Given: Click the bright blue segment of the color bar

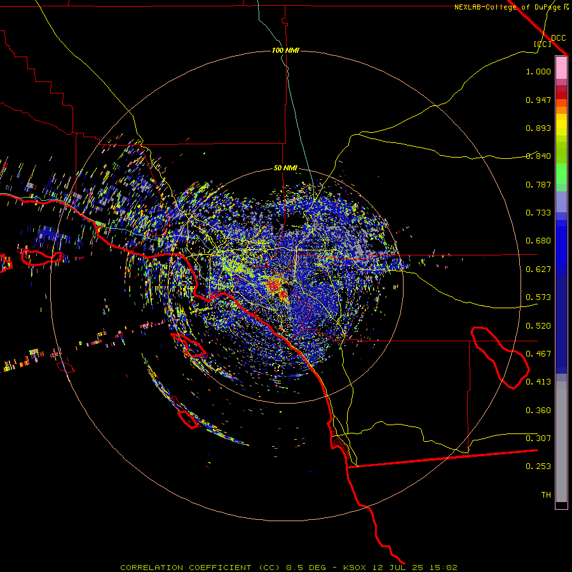Looking at the screenshot, I should [561, 248].
